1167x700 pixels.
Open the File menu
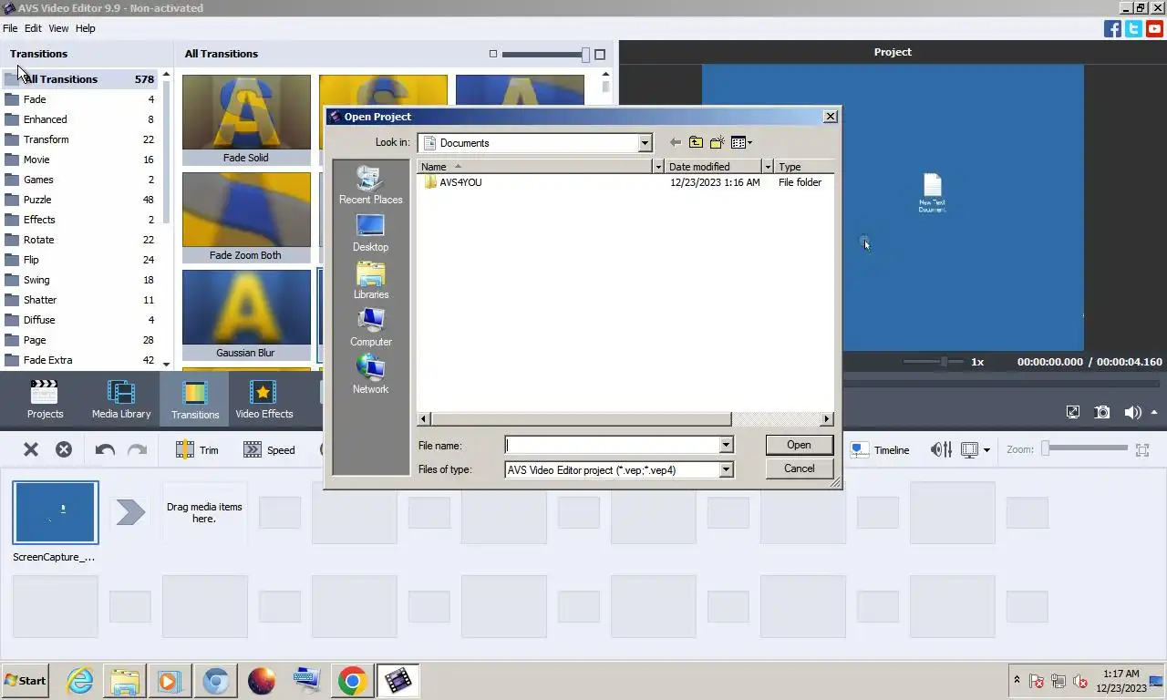10,28
